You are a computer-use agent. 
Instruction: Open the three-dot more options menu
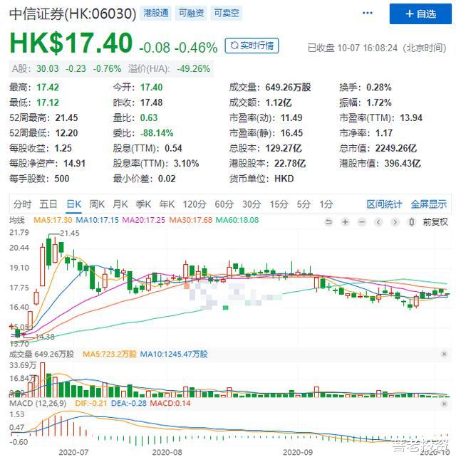[367, 13]
